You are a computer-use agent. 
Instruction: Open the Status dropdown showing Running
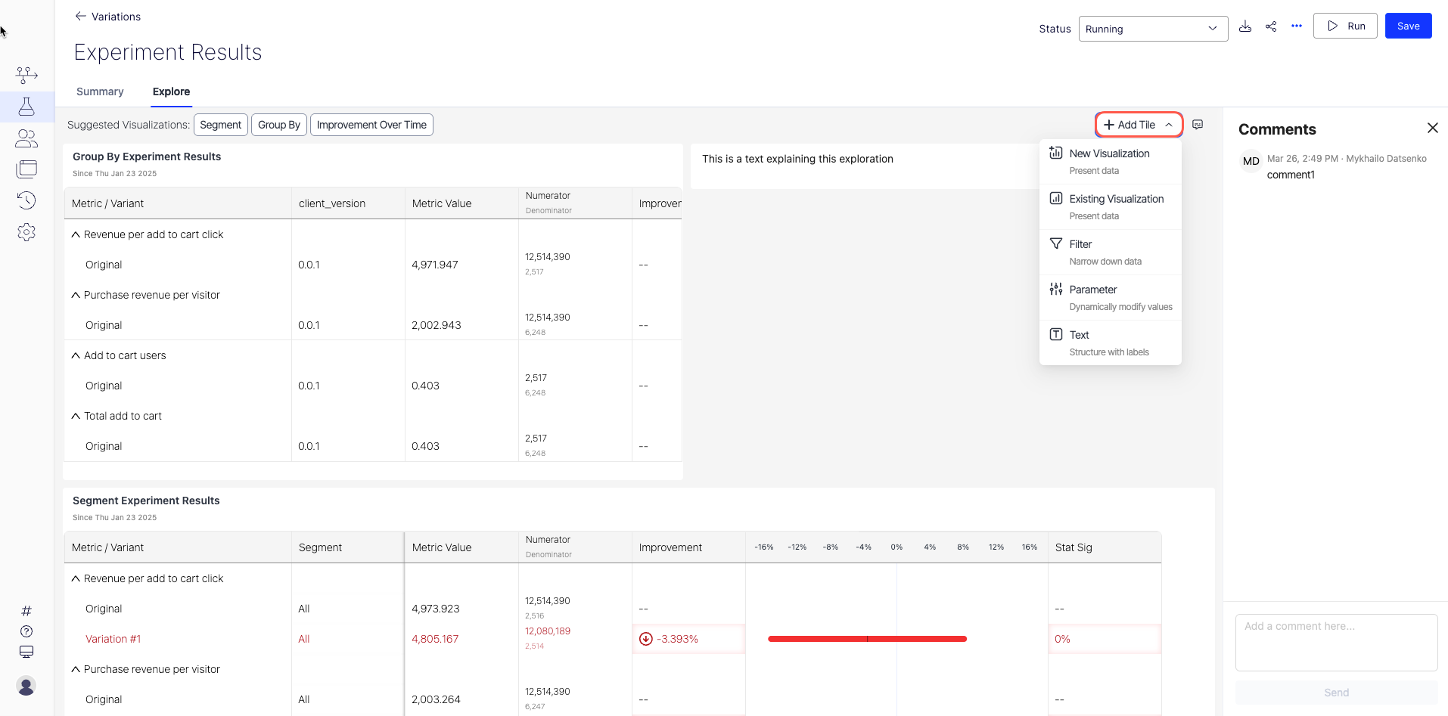pyautogui.click(x=1152, y=29)
